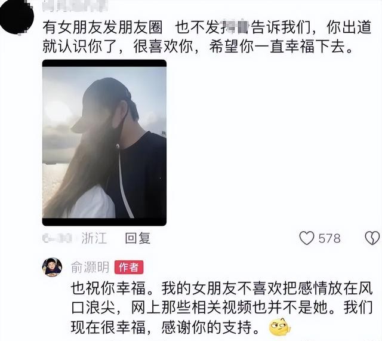382x341 pixels.
Task: Click the red 作者 author badge
Action: point(129,268)
